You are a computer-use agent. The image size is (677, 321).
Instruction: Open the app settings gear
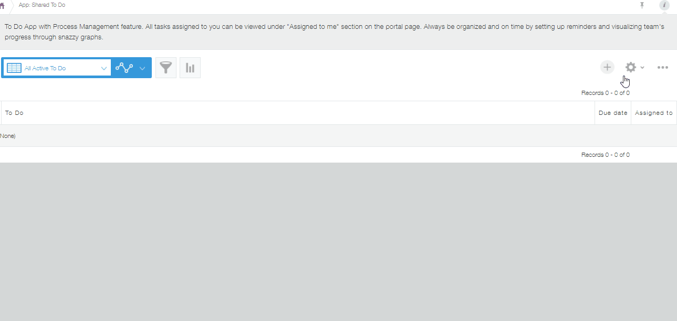pos(630,67)
